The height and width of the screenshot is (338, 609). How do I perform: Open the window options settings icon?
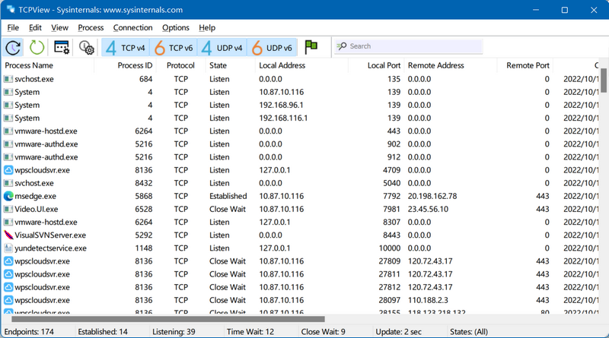pos(62,48)
